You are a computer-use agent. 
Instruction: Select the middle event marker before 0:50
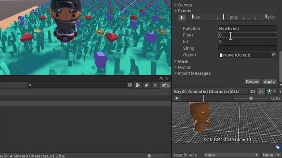point(223,17)
